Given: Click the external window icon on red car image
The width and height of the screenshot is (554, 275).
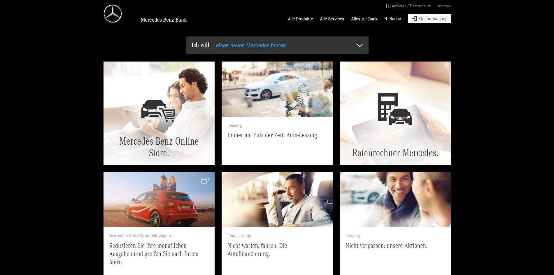Looking at the screenshot, I should coord(205,181).
